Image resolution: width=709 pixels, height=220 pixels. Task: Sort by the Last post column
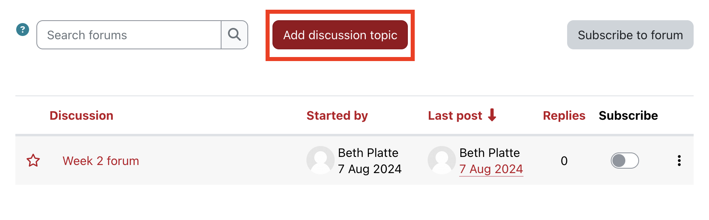455,116
